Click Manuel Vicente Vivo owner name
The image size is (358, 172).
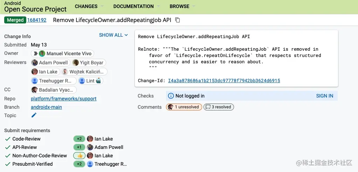click(69, 53)
